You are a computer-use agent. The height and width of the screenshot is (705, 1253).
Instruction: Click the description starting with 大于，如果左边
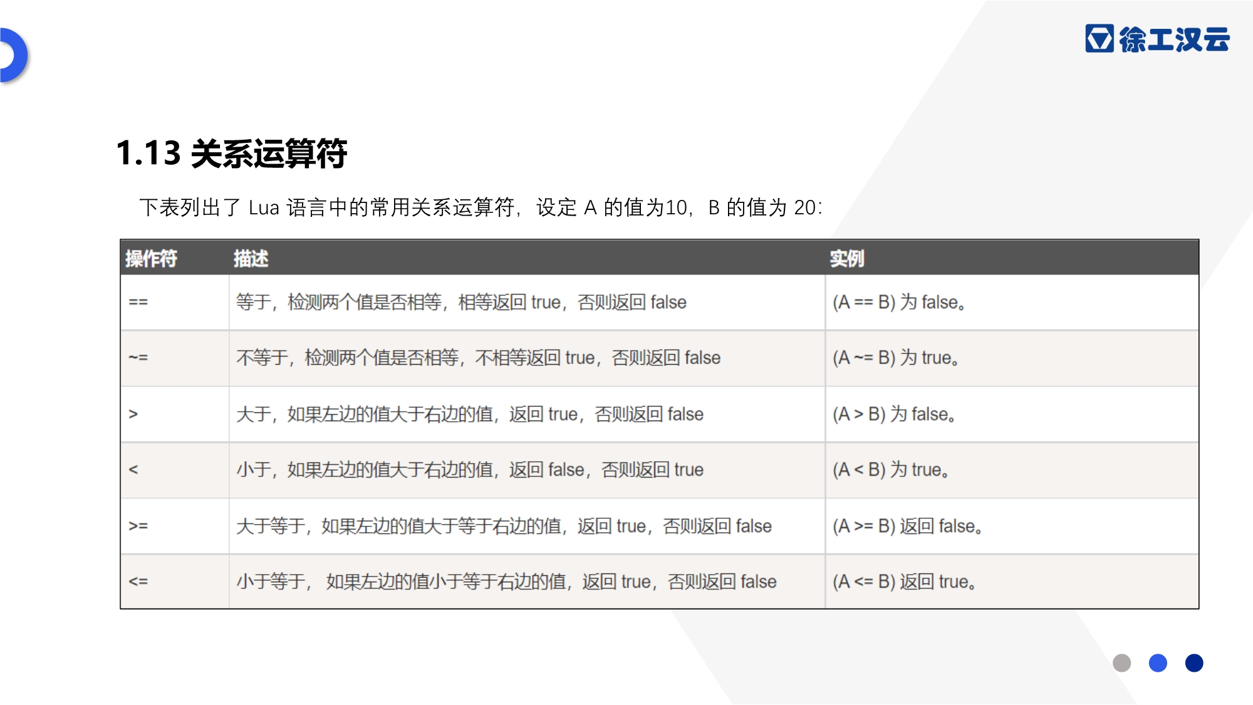(470, 414)
